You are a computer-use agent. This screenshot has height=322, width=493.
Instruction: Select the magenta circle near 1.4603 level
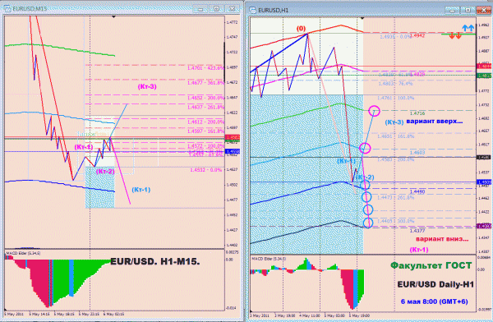click(365, 148)
